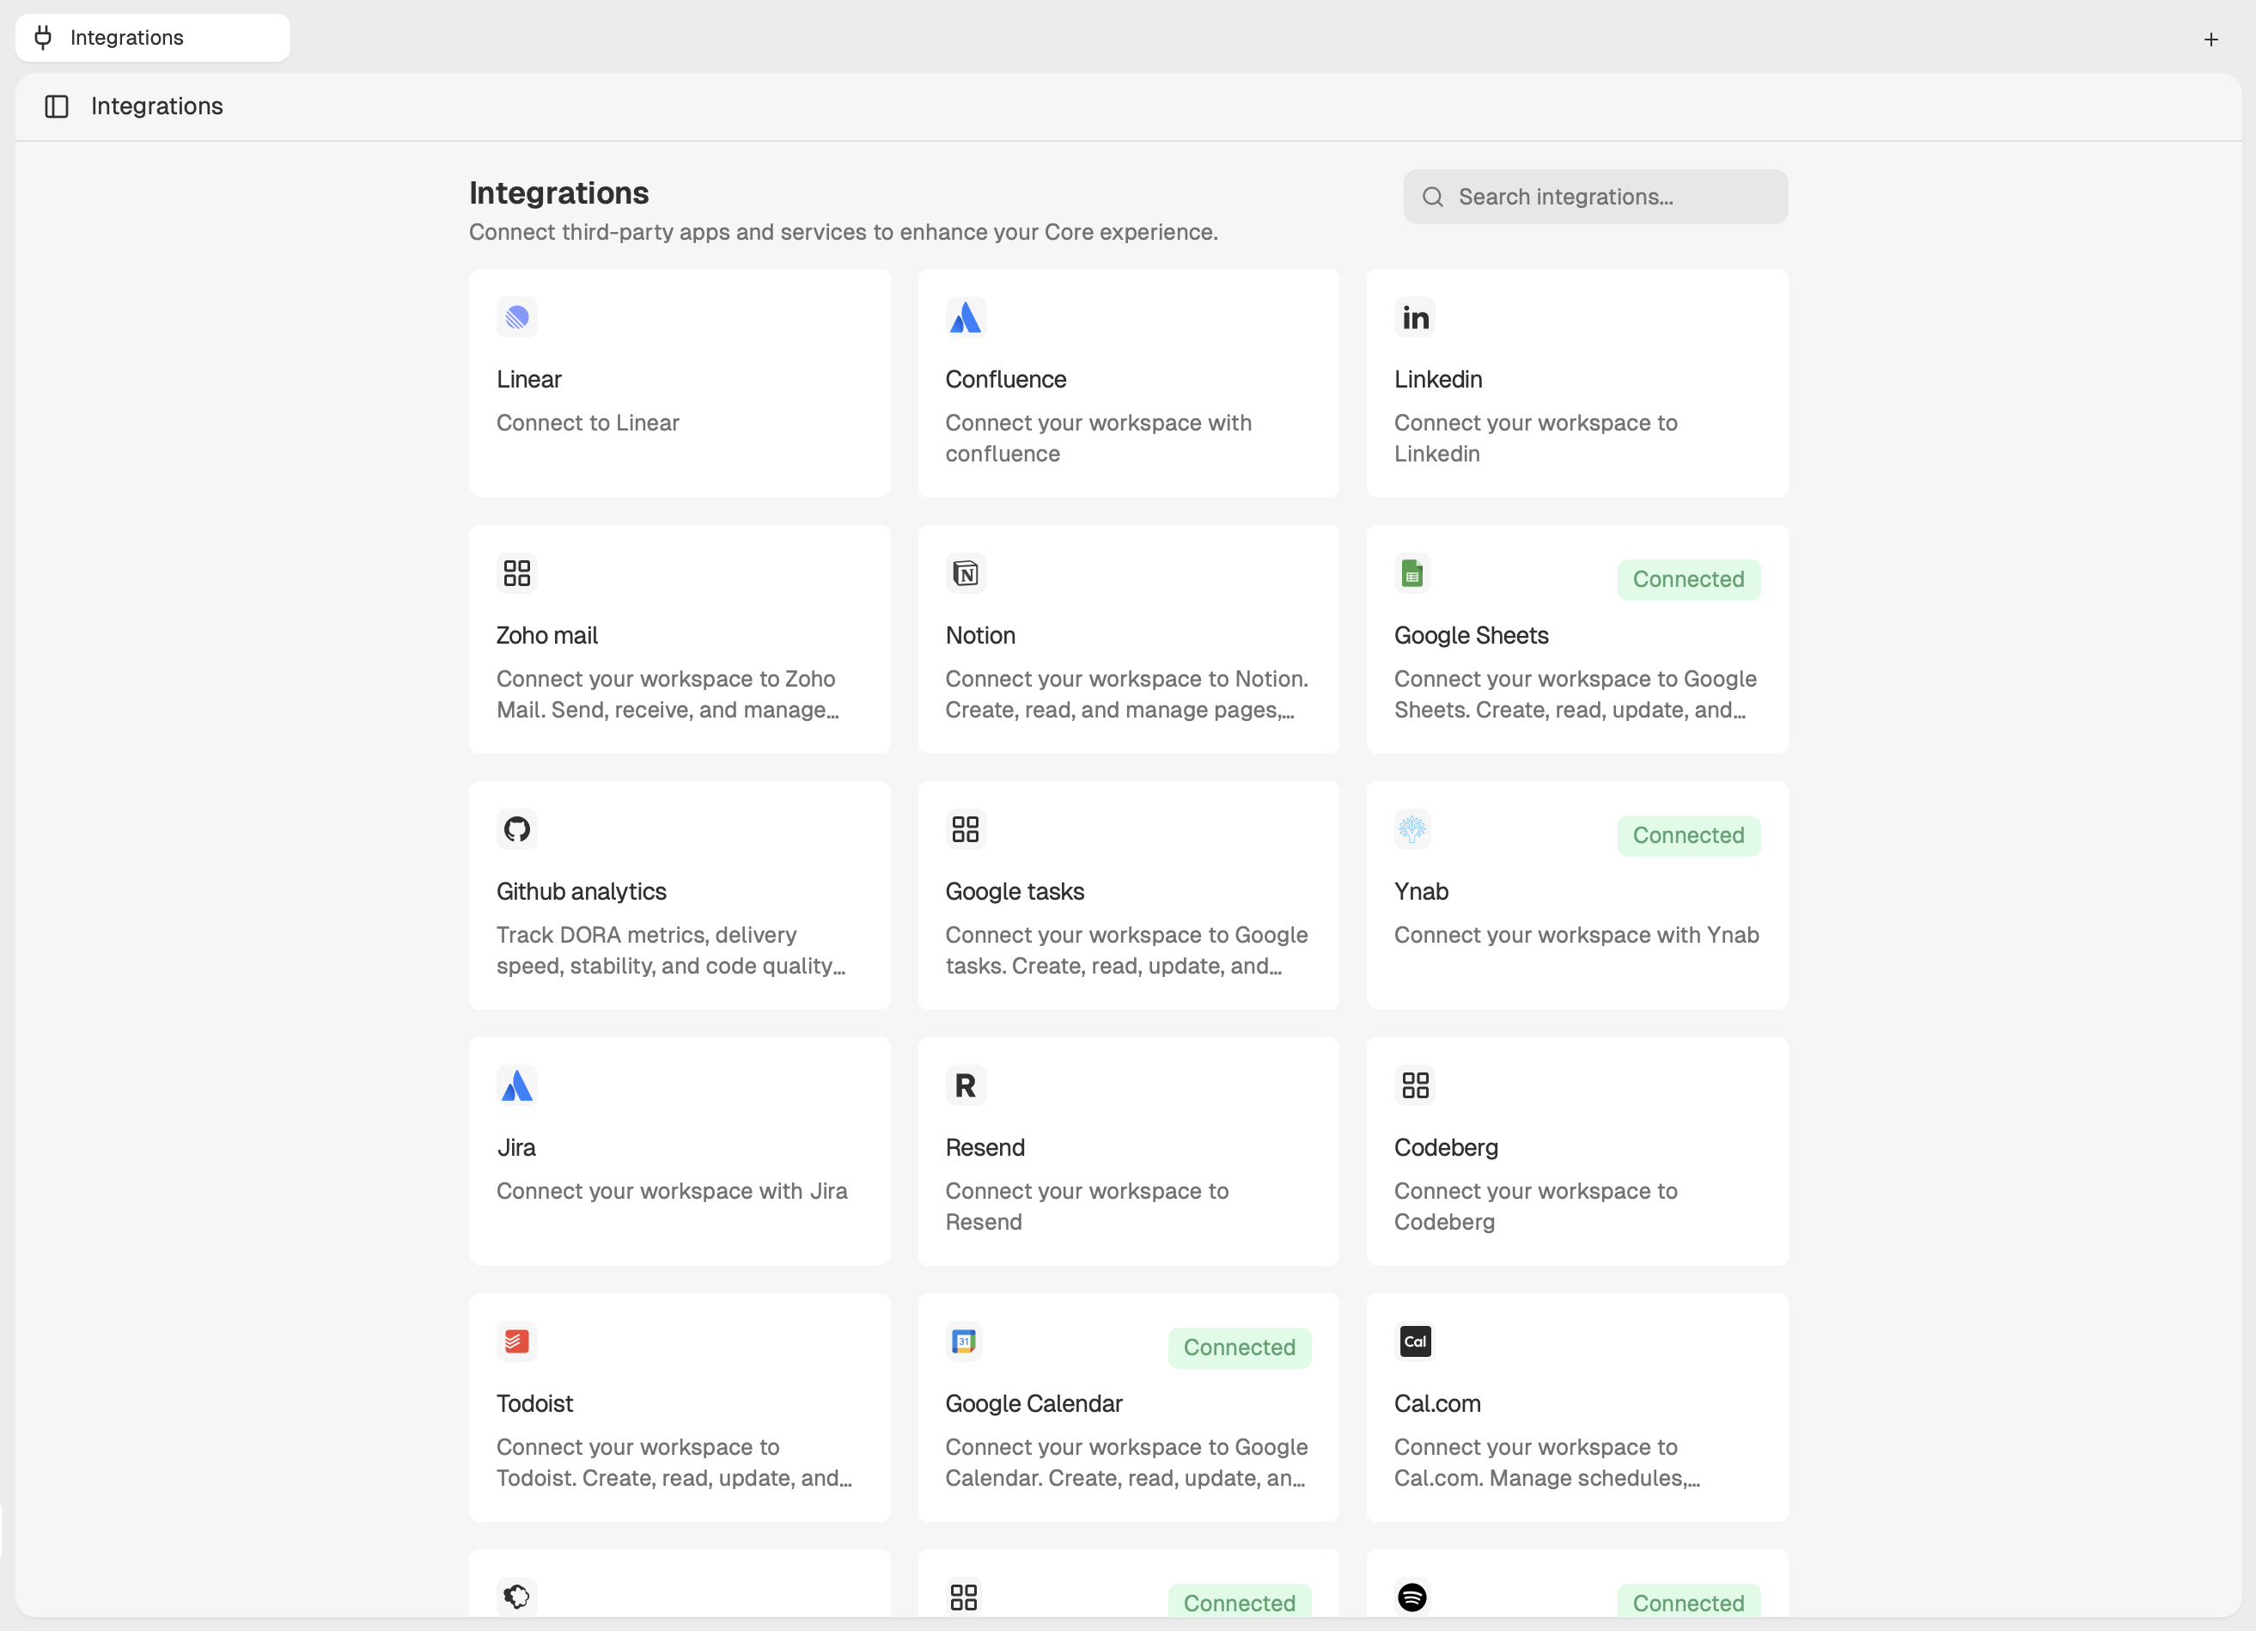Click the Google Sheets icon
2256x1631 pixels.
pyautogui.click(x=1412, y=573)
